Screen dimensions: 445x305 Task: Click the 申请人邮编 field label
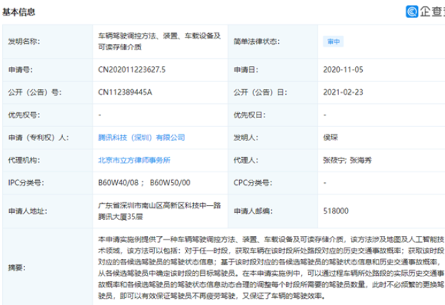253,211
